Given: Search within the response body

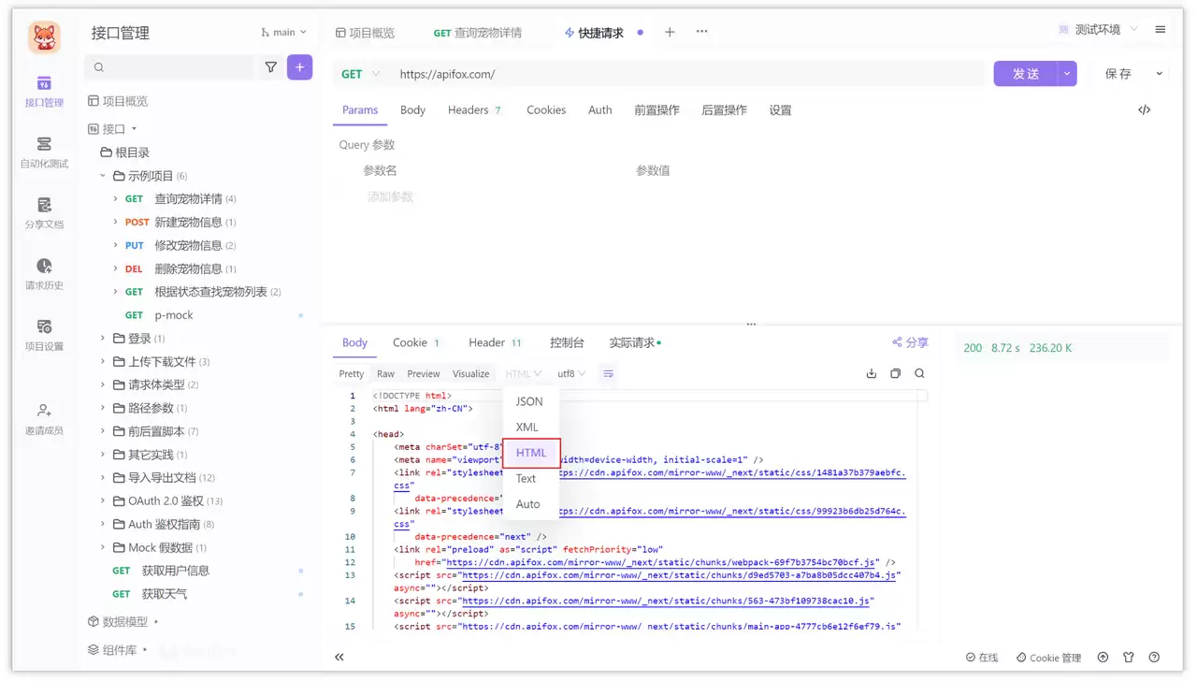Looking at the screenshot, I should [919, 373].
